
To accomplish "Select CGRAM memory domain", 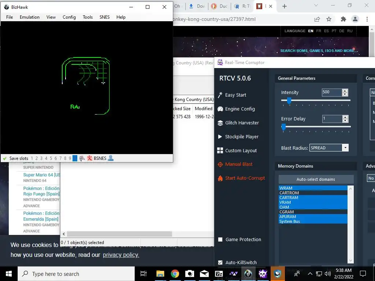I will [x=313, y=212].
